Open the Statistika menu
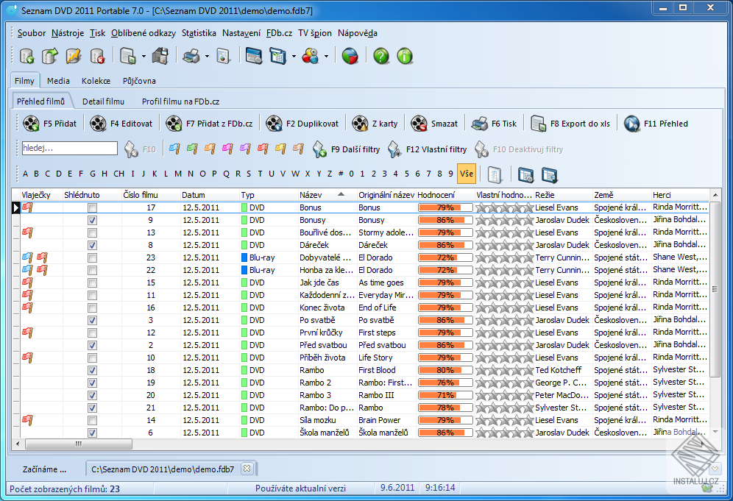This screenshot has height=501, width=733. [x=199, y=33]
